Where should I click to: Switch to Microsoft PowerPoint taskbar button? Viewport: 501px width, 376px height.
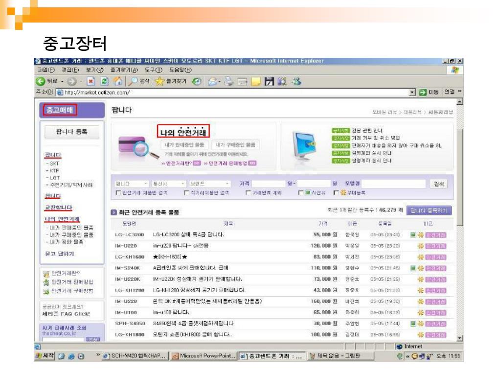point(204,356)
